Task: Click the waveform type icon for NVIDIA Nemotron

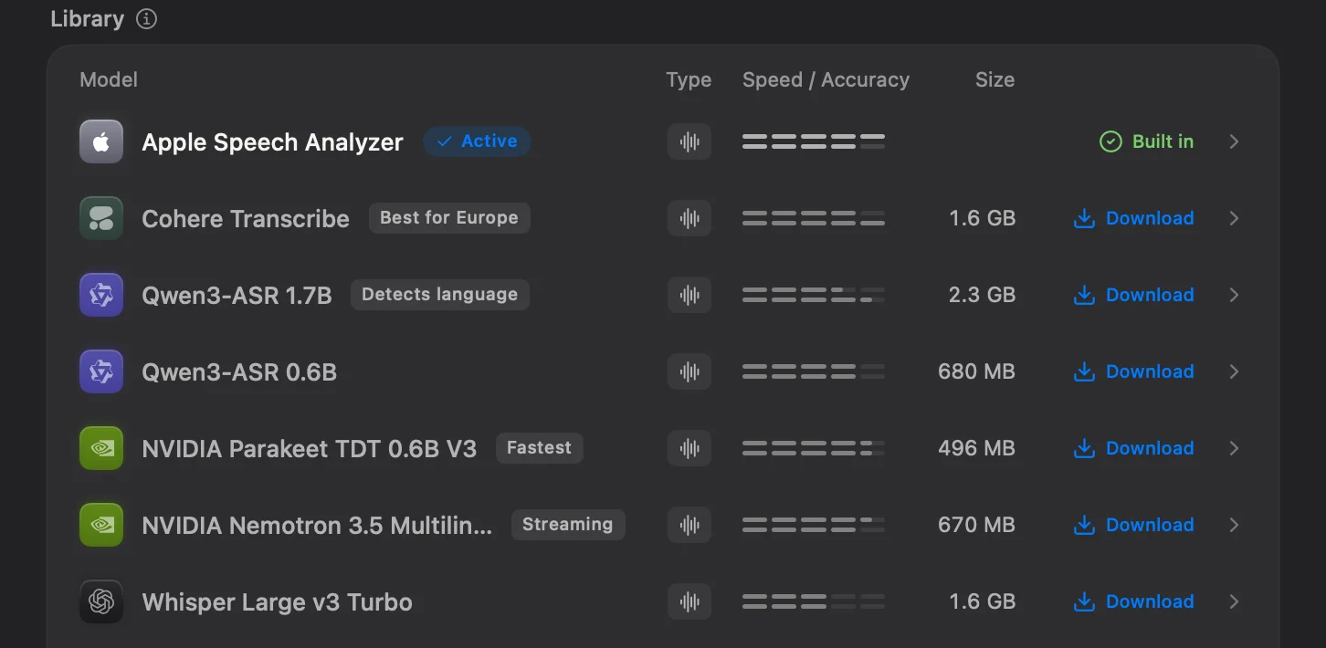Action: (689, 525)
